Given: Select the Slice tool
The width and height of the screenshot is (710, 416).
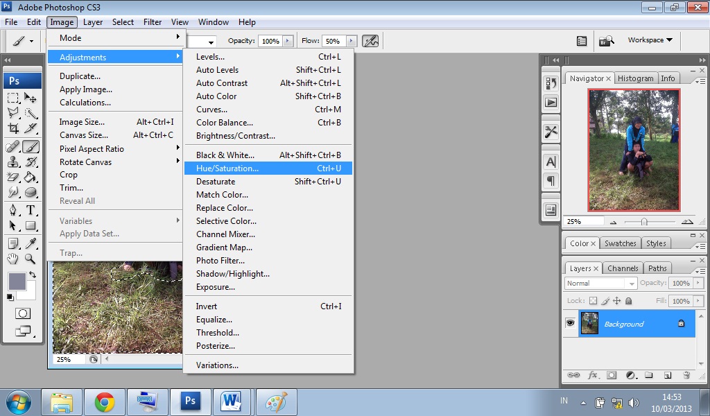Looking at the screenshot, I should coord(31,128).
